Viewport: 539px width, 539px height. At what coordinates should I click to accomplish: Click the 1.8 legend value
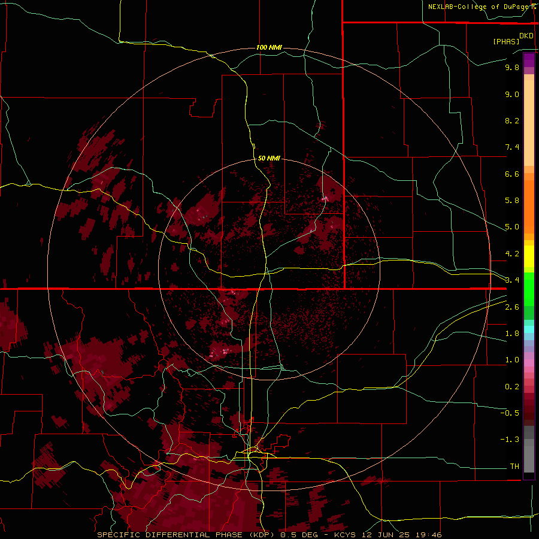point(512,334)
